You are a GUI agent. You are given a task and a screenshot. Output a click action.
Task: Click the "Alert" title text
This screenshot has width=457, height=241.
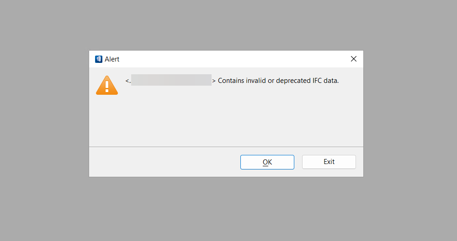click(x=112, y=59)
